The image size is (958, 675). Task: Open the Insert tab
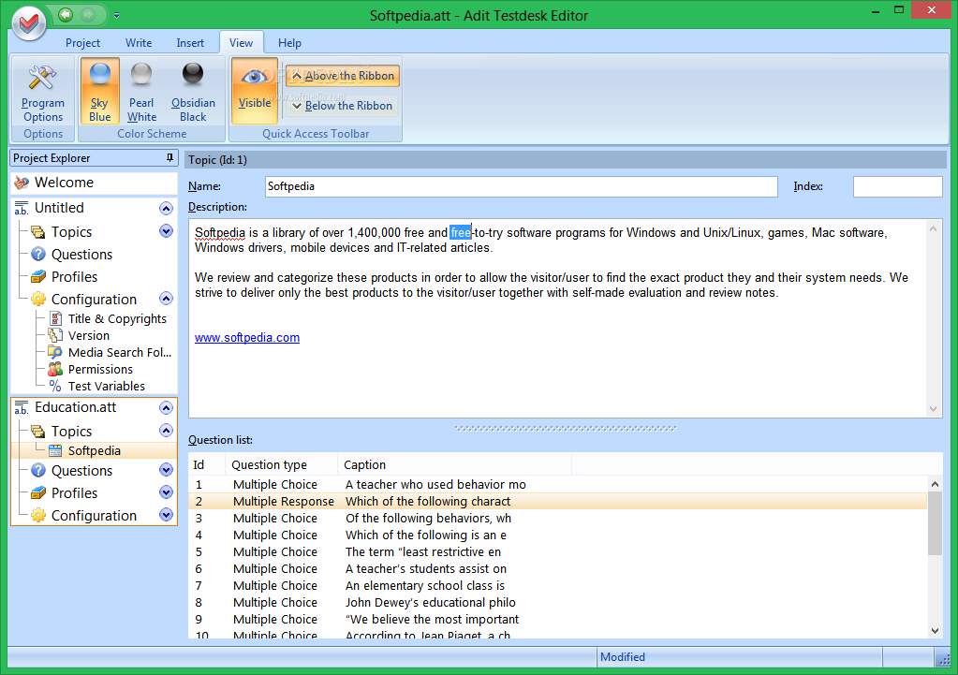[x=190, y=43]
